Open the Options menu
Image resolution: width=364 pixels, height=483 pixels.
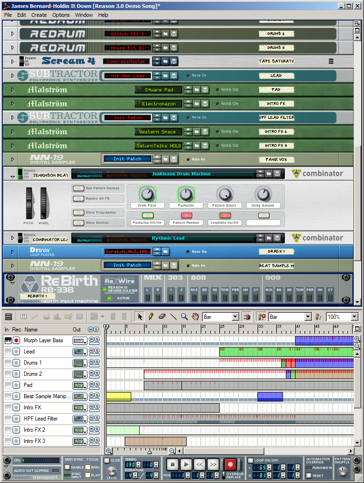(x=61, y=15)
